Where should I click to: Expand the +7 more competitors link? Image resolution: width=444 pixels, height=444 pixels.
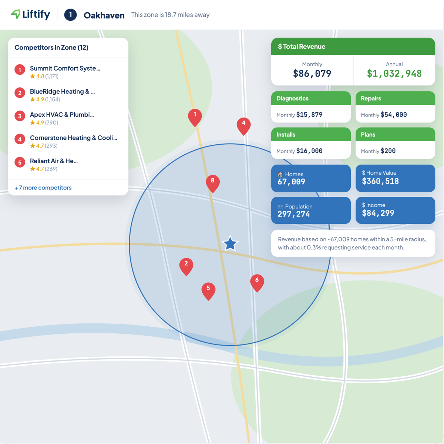pos(43,188)
